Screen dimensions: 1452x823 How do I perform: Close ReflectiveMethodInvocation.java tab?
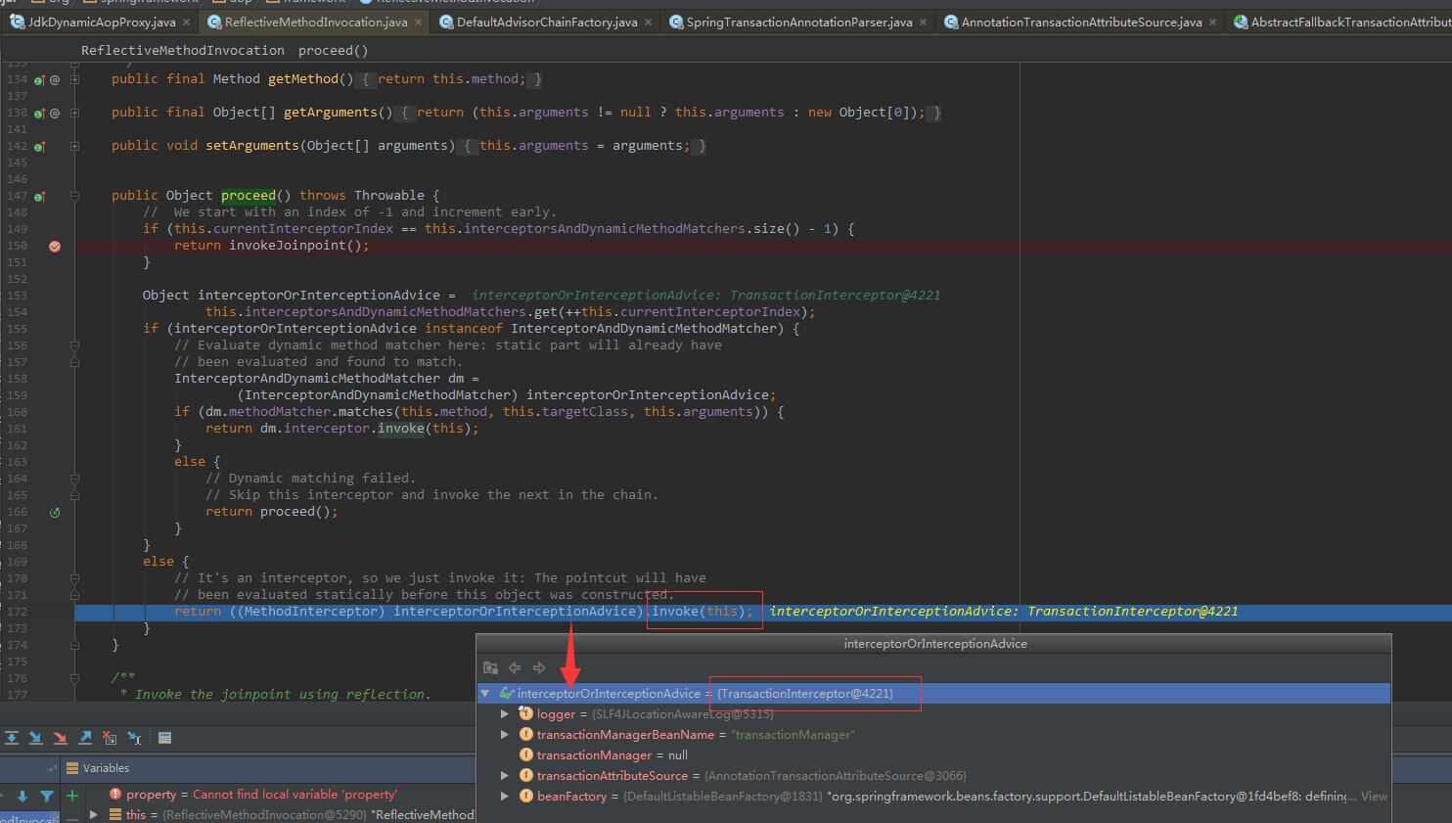click(419, 22)
